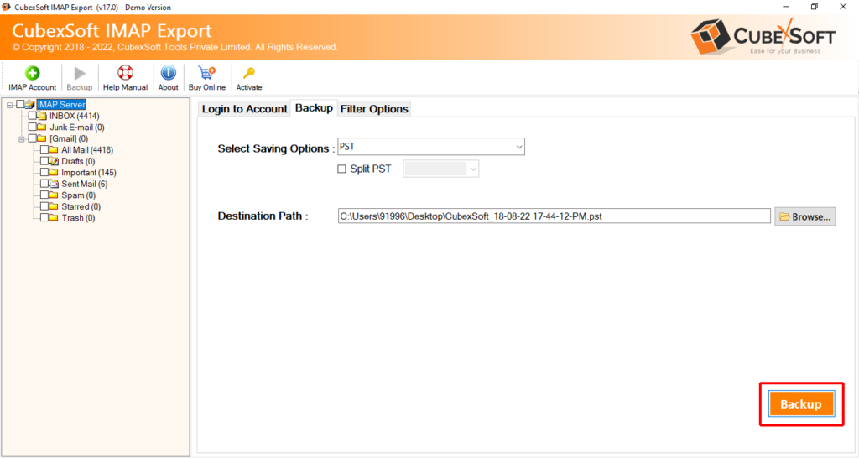Select Junk E-mail (0) label

point(77,128)
